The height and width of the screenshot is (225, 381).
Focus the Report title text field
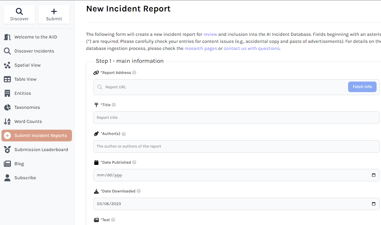point(236,118)
